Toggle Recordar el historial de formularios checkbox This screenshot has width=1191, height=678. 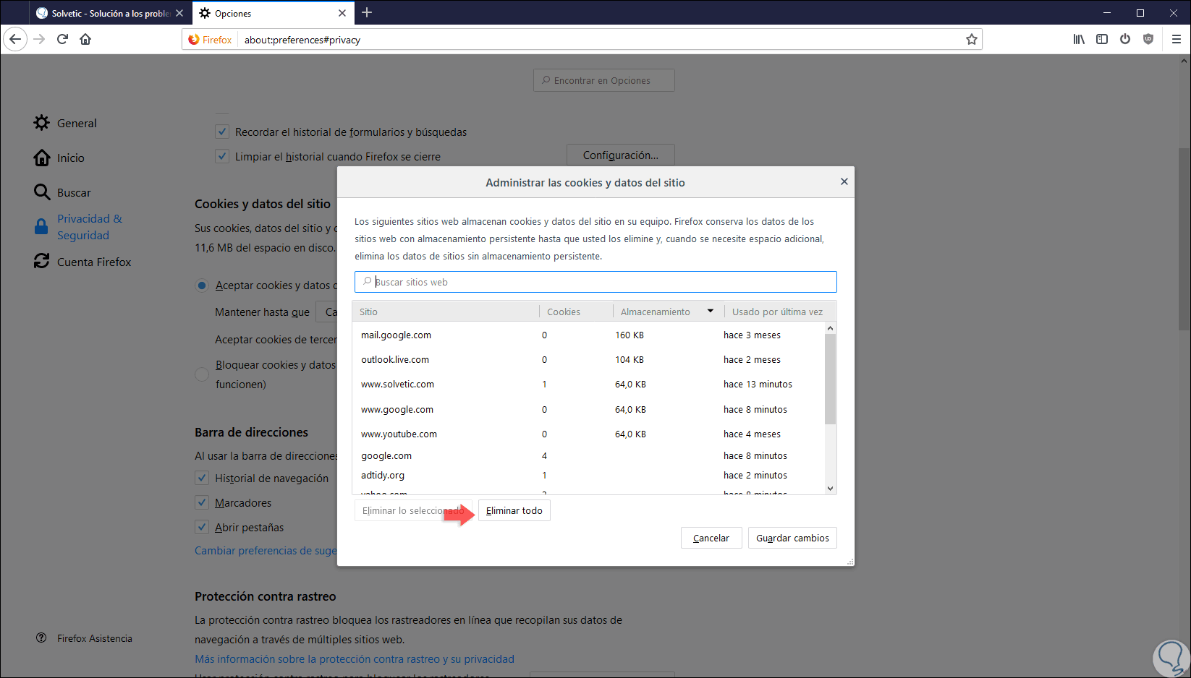(222, 132)
